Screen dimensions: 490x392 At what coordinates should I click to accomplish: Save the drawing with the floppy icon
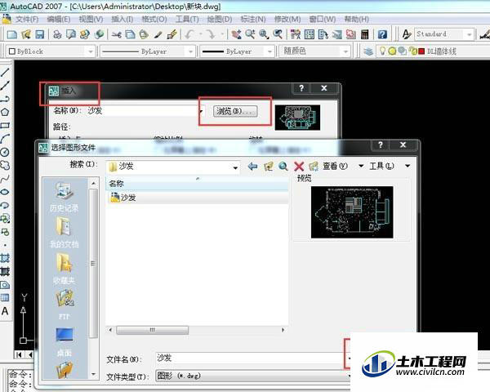coord(40,34)
